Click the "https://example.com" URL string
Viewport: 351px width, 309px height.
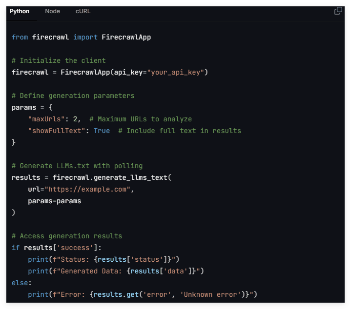click(x=87, y=189)
